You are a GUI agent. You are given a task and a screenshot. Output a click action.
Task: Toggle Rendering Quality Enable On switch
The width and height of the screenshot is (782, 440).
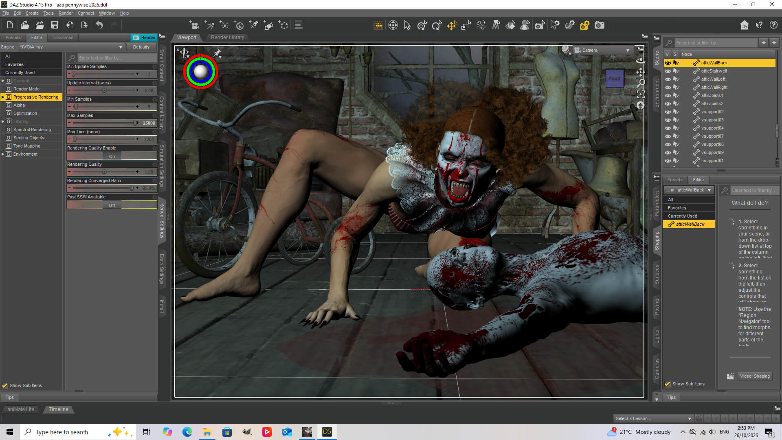coord(112,156)
